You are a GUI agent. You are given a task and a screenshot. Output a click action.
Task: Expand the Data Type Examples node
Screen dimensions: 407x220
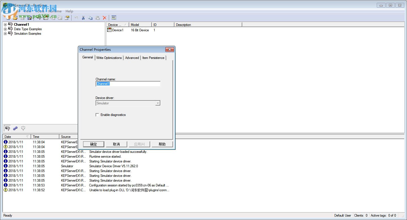point(5,29)
